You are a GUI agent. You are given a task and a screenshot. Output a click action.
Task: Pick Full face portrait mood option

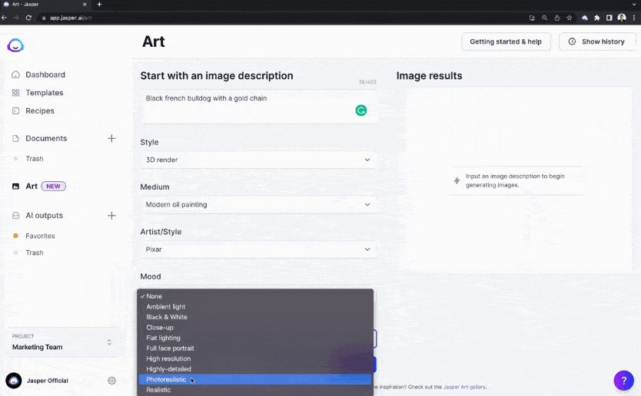255,348
